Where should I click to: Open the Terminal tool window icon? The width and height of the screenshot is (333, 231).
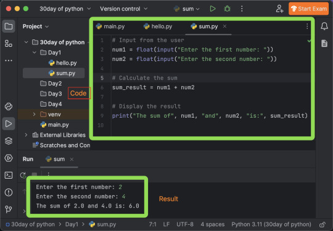(x=9, y=175)
